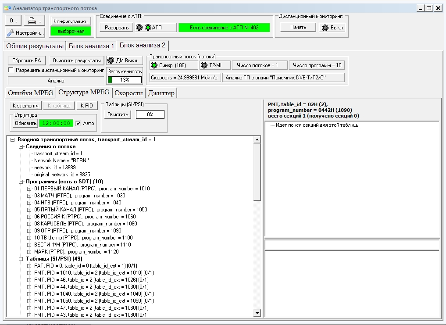Screen dimensions: 446x325
Task: Expand МАЯК program node
Action: pyautogui.click(x=29, y=252)
